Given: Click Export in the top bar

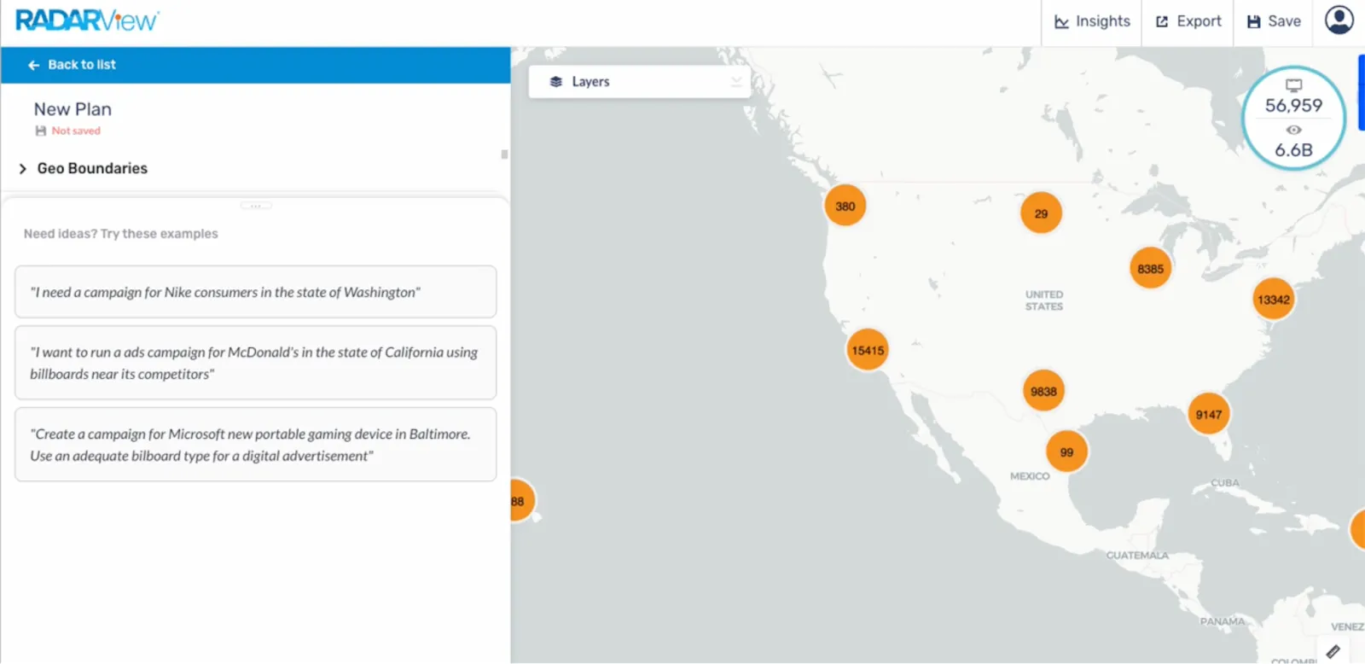Looking at the screenshot, I should click(x=1188, y=21).
